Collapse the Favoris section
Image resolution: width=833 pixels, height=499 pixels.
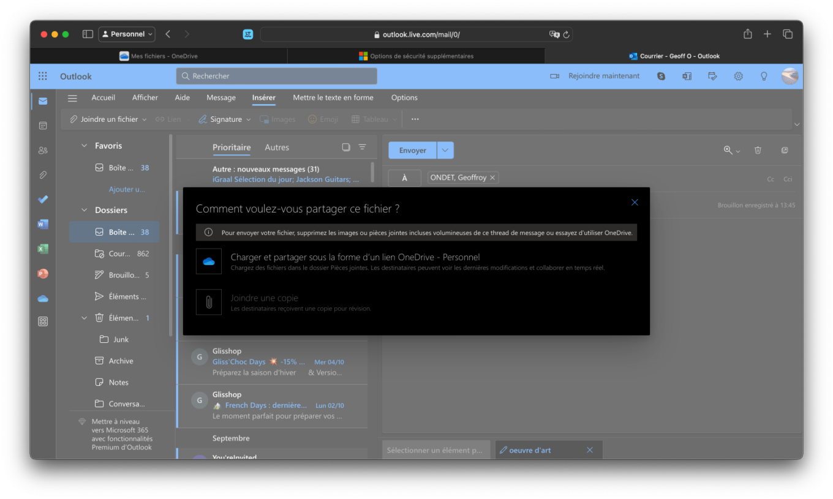click(85, 146)
